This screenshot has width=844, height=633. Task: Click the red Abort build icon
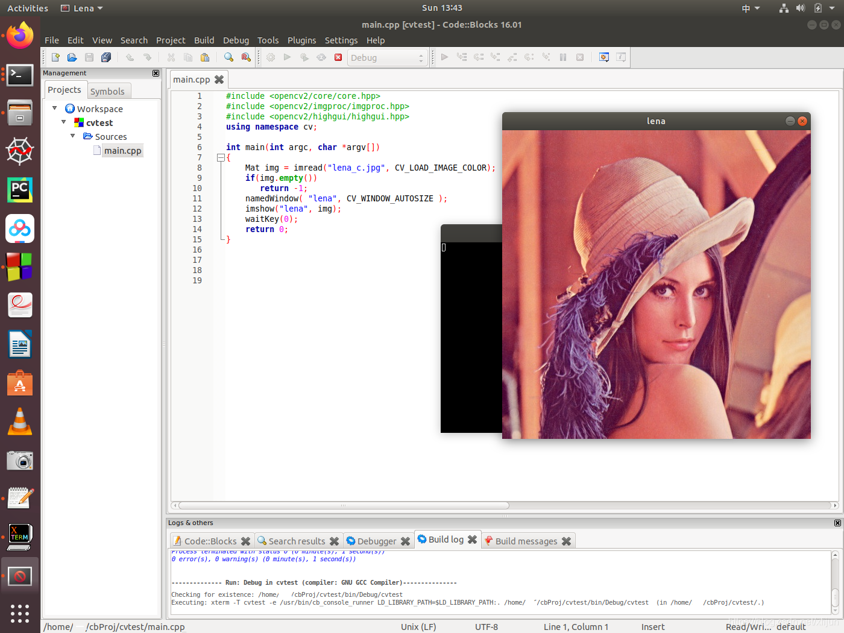[x=338, y=57]
